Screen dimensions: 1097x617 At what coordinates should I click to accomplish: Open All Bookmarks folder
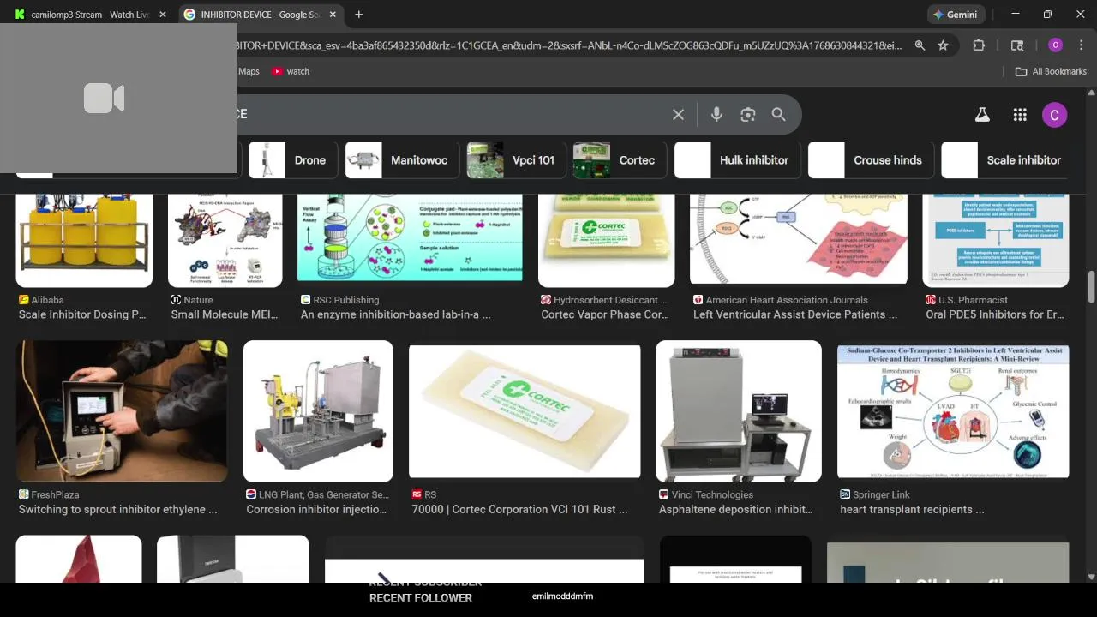point(1051,71)
